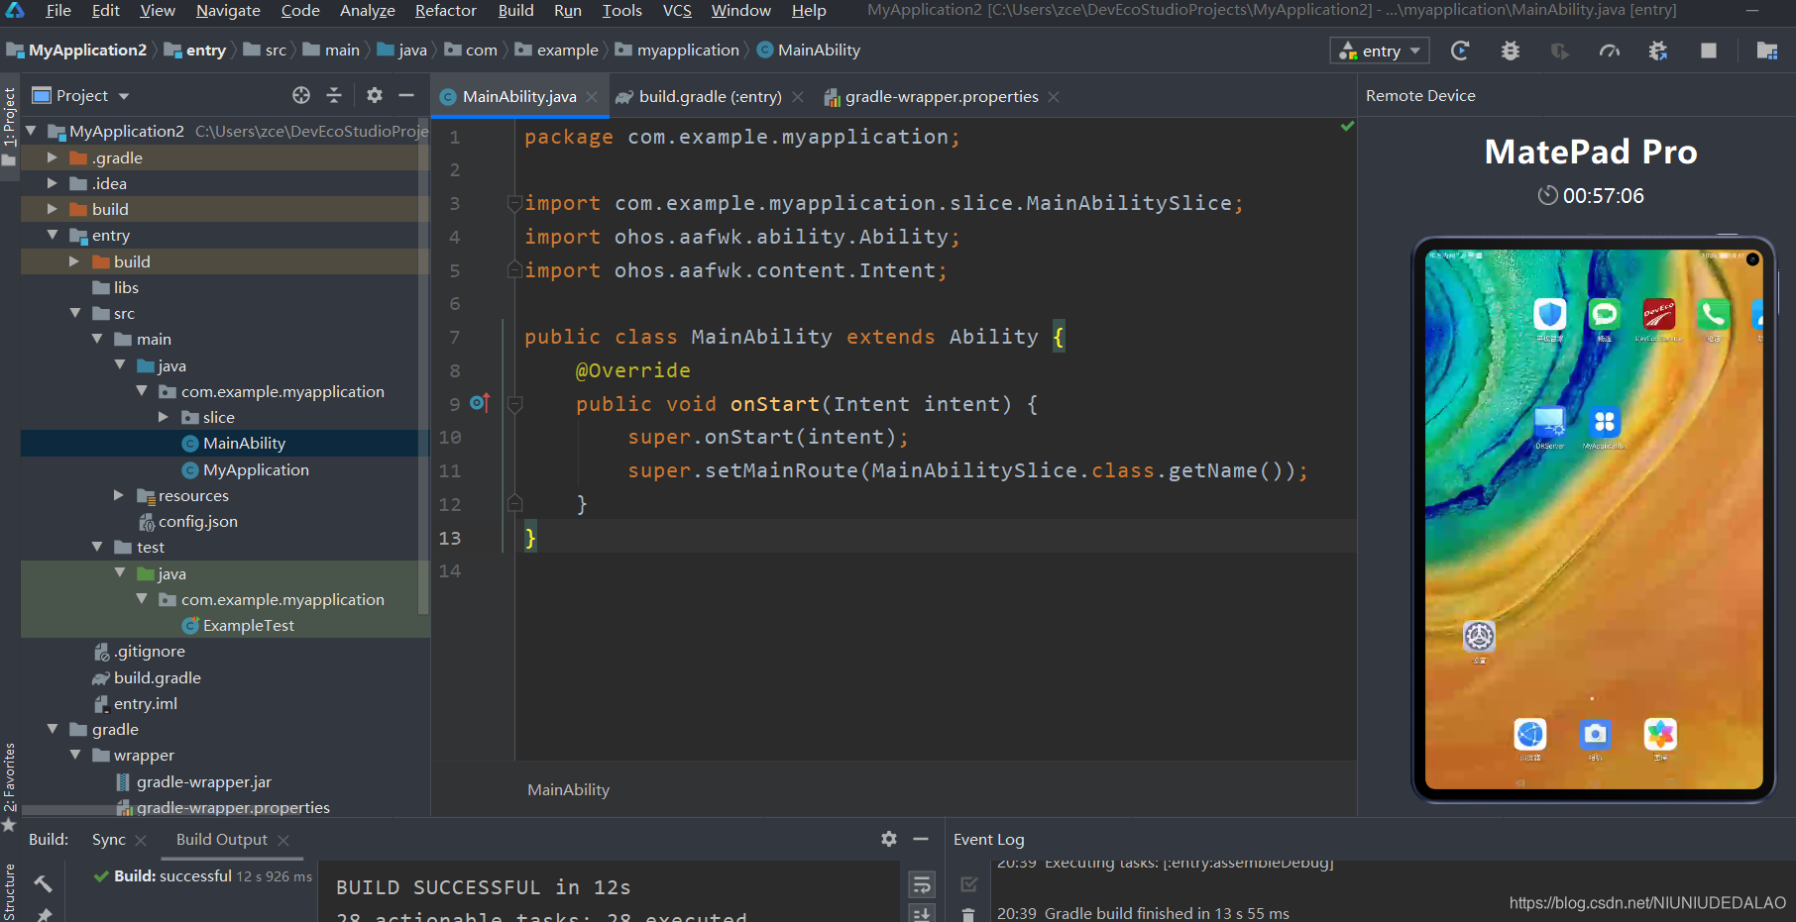Open Build panel settings gear
The image size is (1796, 922).
coord(889,839)
